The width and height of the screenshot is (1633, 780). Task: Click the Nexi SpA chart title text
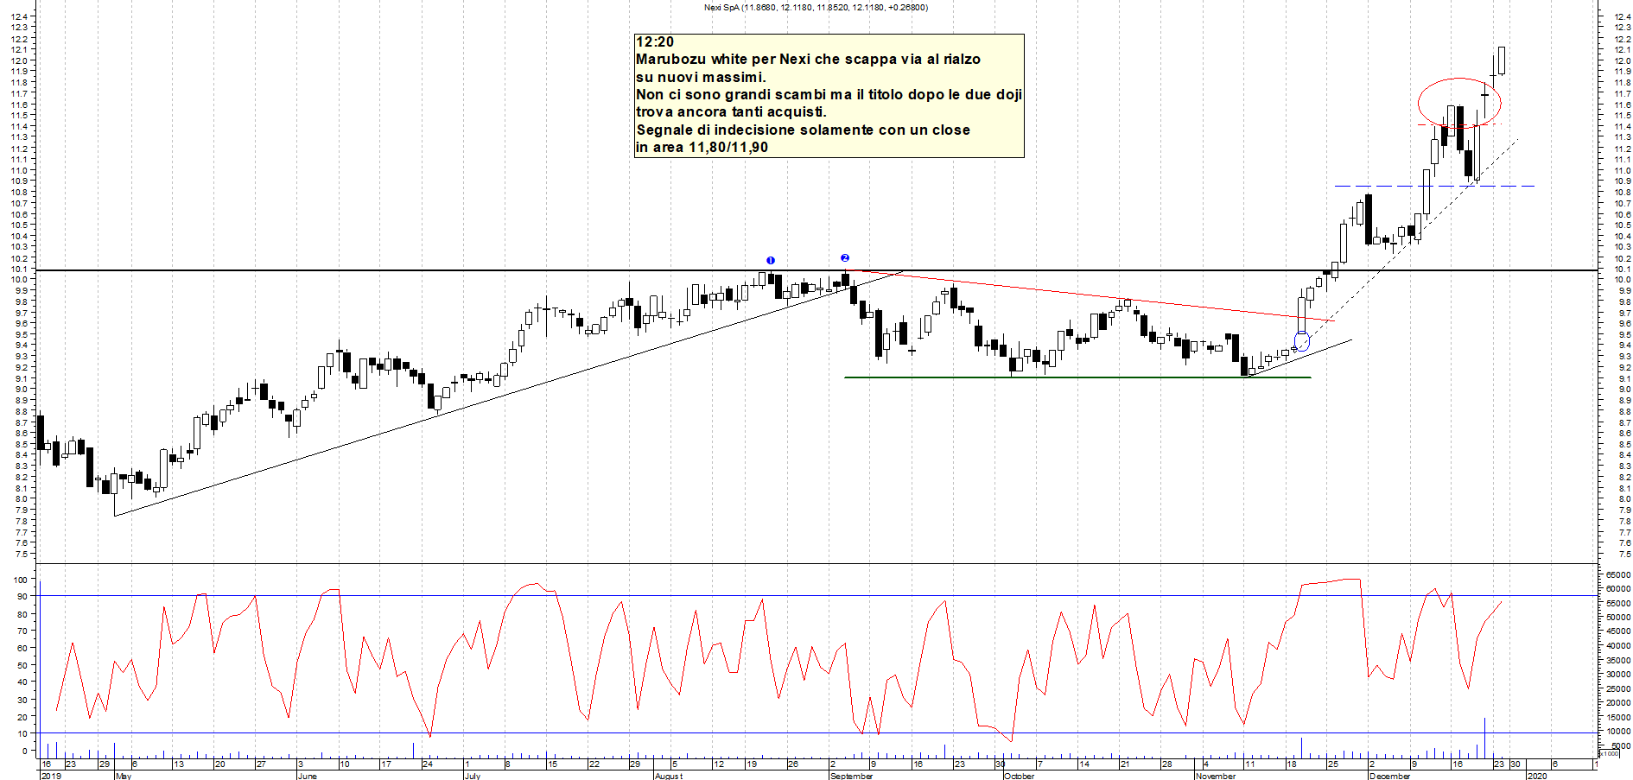[816, 8]
